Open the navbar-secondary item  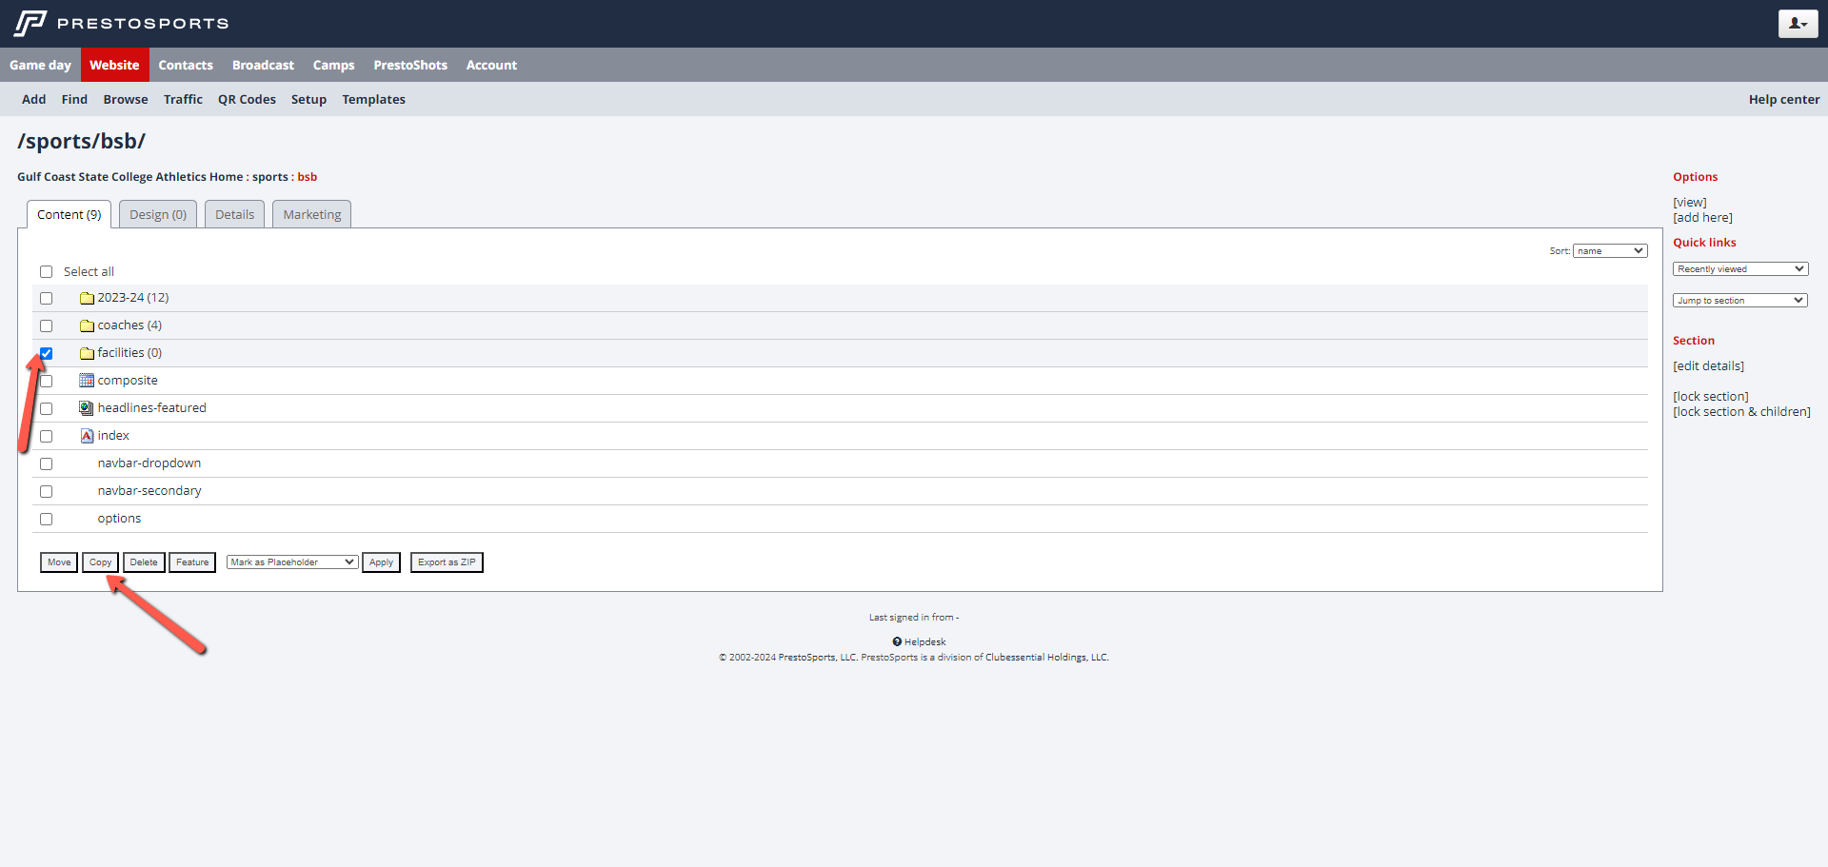(x=149, y=491)
